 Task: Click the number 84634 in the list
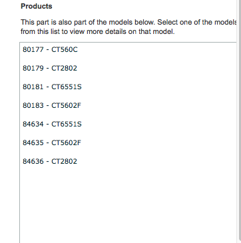(33, 124)
